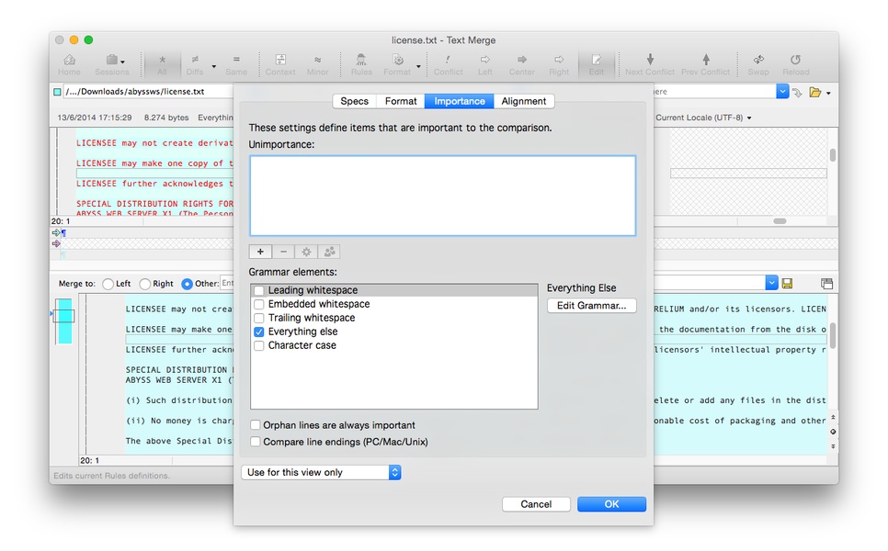The height and width of the screenshot is (551, 888).
Task: Click the save icon beside merge output
Action: click(787, 284)
